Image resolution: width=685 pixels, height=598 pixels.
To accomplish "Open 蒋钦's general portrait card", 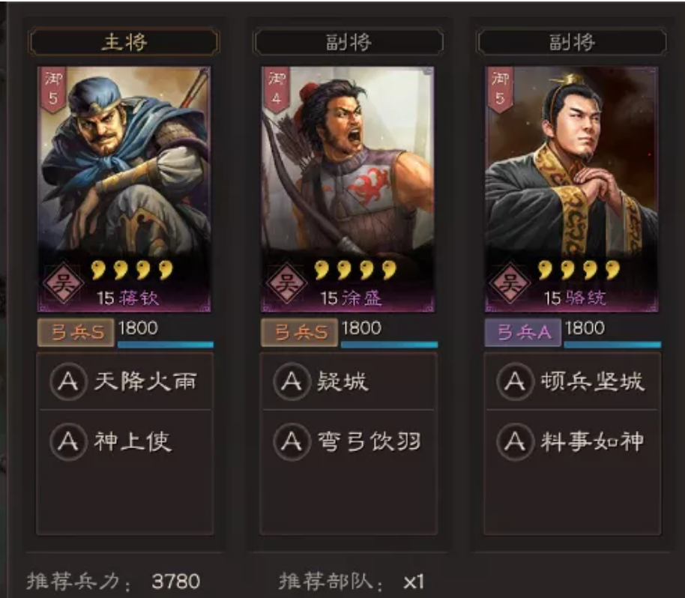I will (124, 189).
